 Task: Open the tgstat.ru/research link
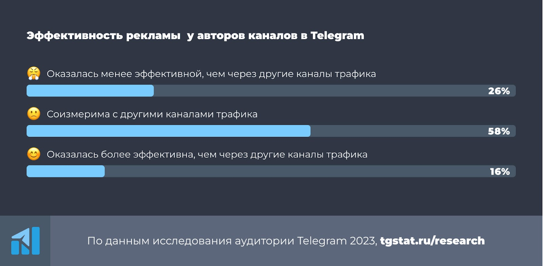432,241
